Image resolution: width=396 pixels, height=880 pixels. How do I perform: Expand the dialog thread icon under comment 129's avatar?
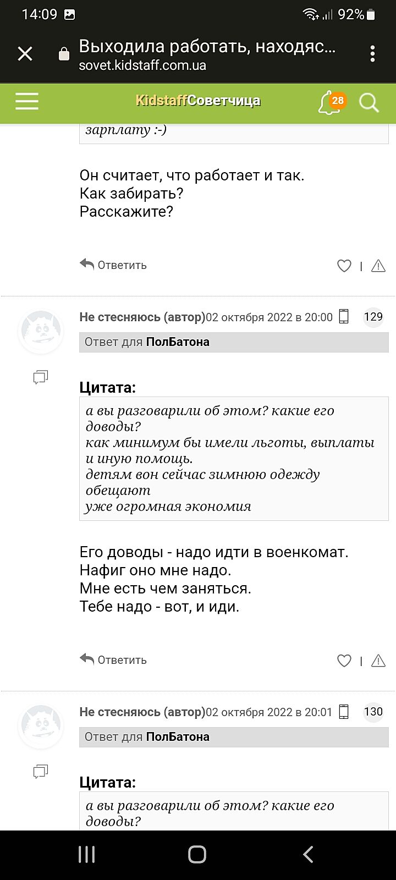click(x=41, y=377)
